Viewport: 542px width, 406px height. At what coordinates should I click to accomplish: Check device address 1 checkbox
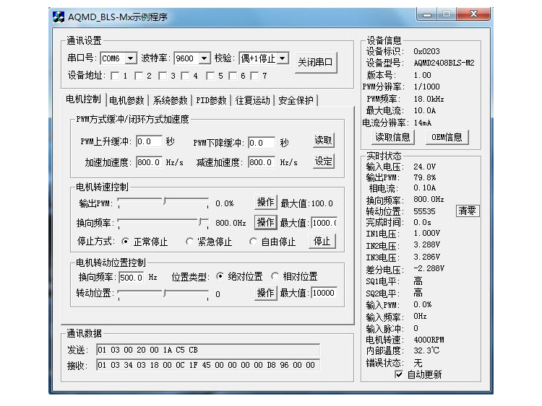pos(115,75)
